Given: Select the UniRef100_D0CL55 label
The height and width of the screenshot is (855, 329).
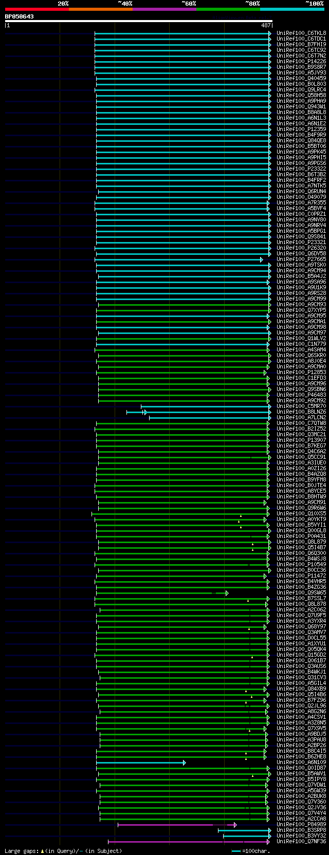Looking at the screenshot, I should tap(301, 638).
